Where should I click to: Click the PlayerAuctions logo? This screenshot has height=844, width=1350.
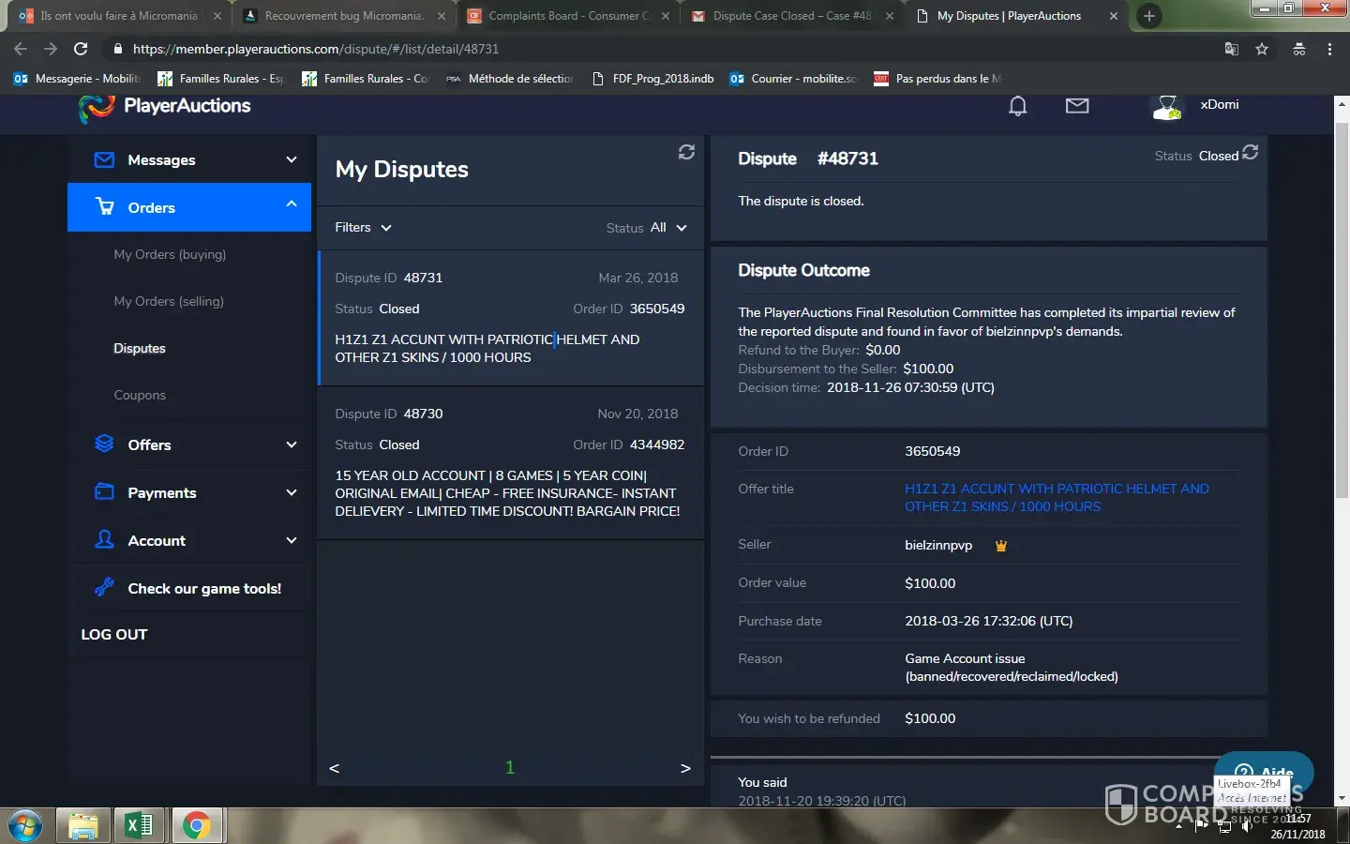coord(165,107)
